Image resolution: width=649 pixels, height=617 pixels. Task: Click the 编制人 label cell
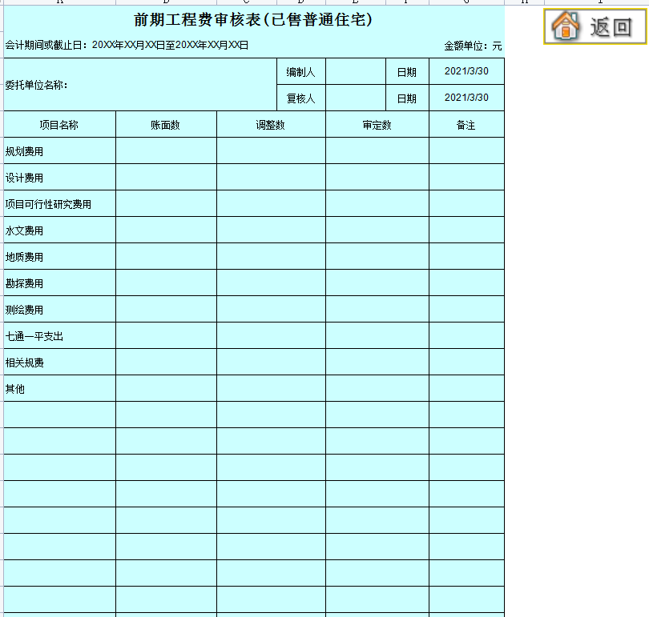point(300,71)
